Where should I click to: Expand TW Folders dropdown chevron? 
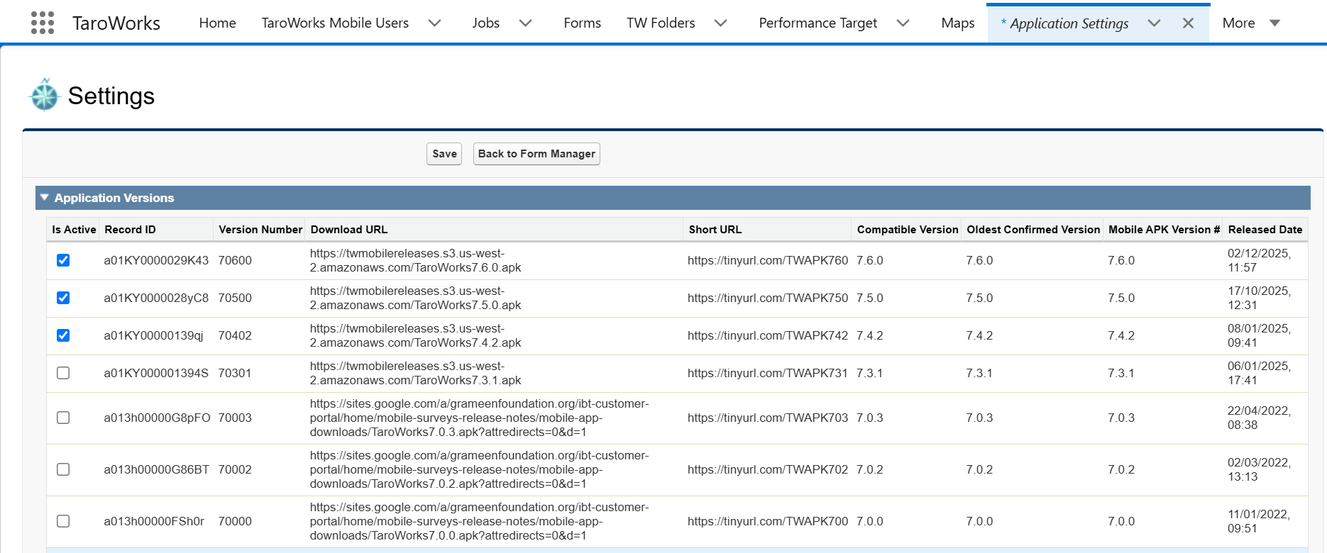tap(721, 23)
